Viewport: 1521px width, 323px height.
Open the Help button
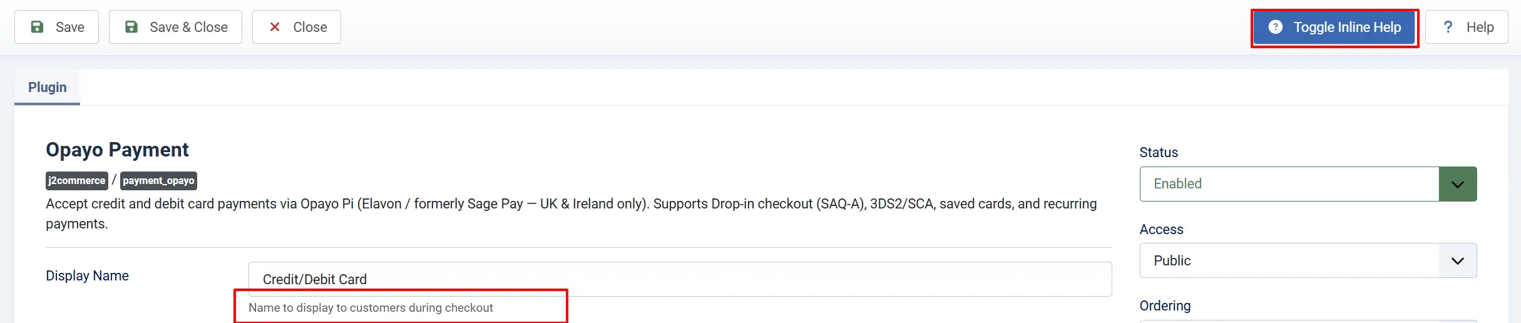click(1467, 27)
